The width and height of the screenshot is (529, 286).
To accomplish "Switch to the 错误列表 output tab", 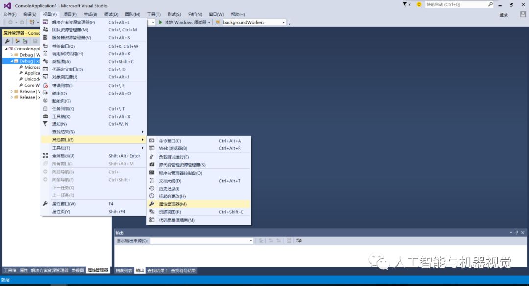I will [x=124, y=270].
